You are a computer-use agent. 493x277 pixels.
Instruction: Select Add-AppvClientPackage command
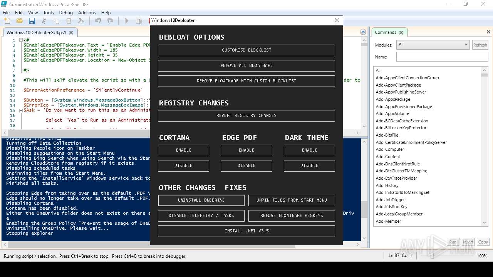[x=398, y=85]
